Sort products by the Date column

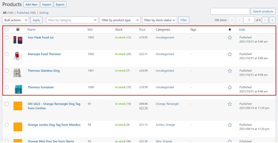(x=242, y=29)
